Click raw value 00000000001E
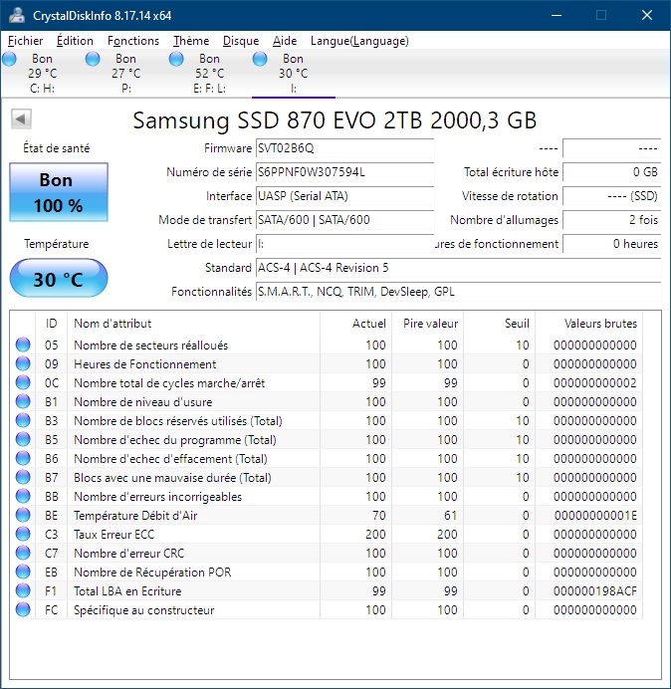Screen dimensions: 671x689 point(595,516)
